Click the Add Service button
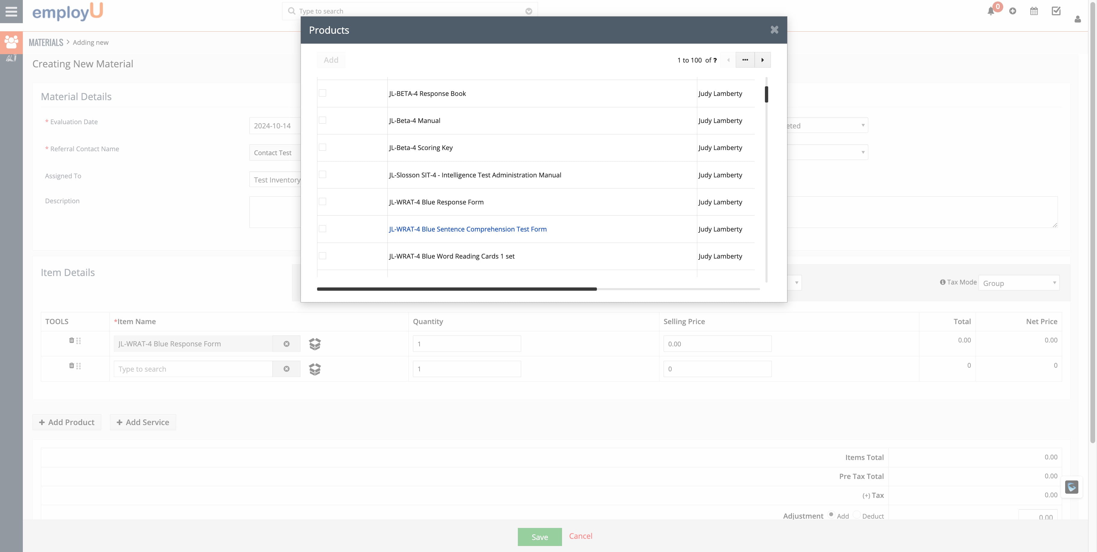Image resolution: width=1097 pixels, height=552 pixels. click(143, 422)
